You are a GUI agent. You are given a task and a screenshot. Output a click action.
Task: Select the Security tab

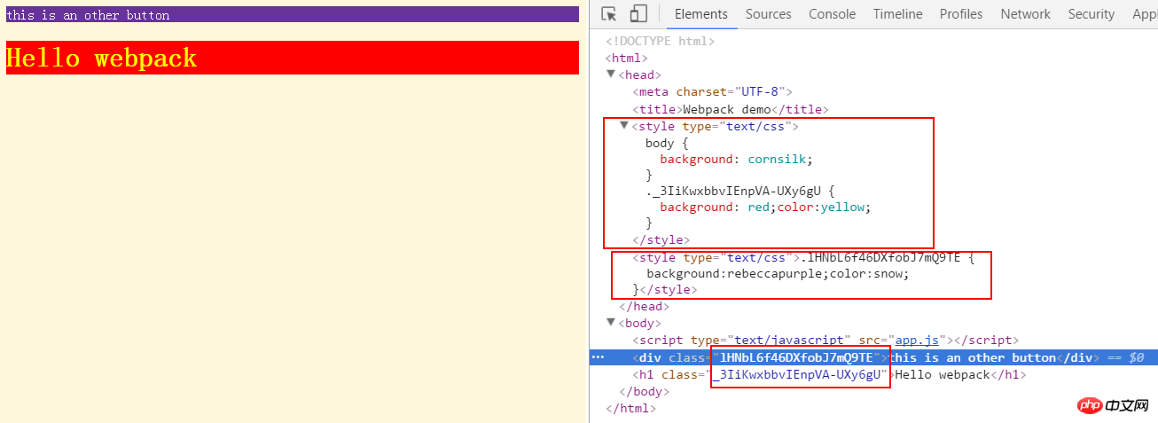(1091, 14)
